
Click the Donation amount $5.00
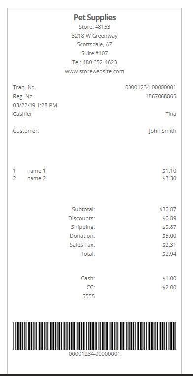click(x=169, y=236)
